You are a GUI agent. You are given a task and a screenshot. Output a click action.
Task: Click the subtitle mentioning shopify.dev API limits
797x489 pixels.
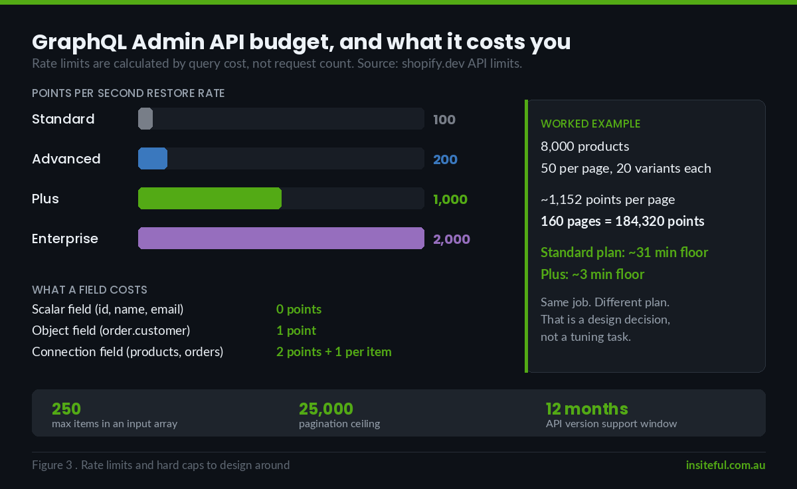click(x=277, y=64)
